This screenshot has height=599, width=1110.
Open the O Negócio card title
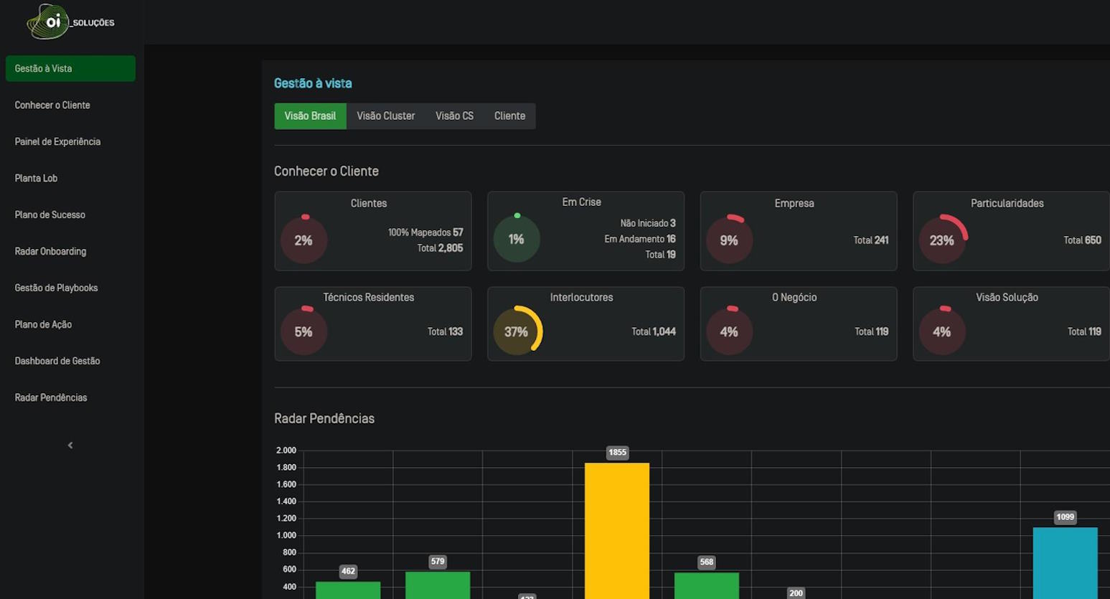pos(794,298)
